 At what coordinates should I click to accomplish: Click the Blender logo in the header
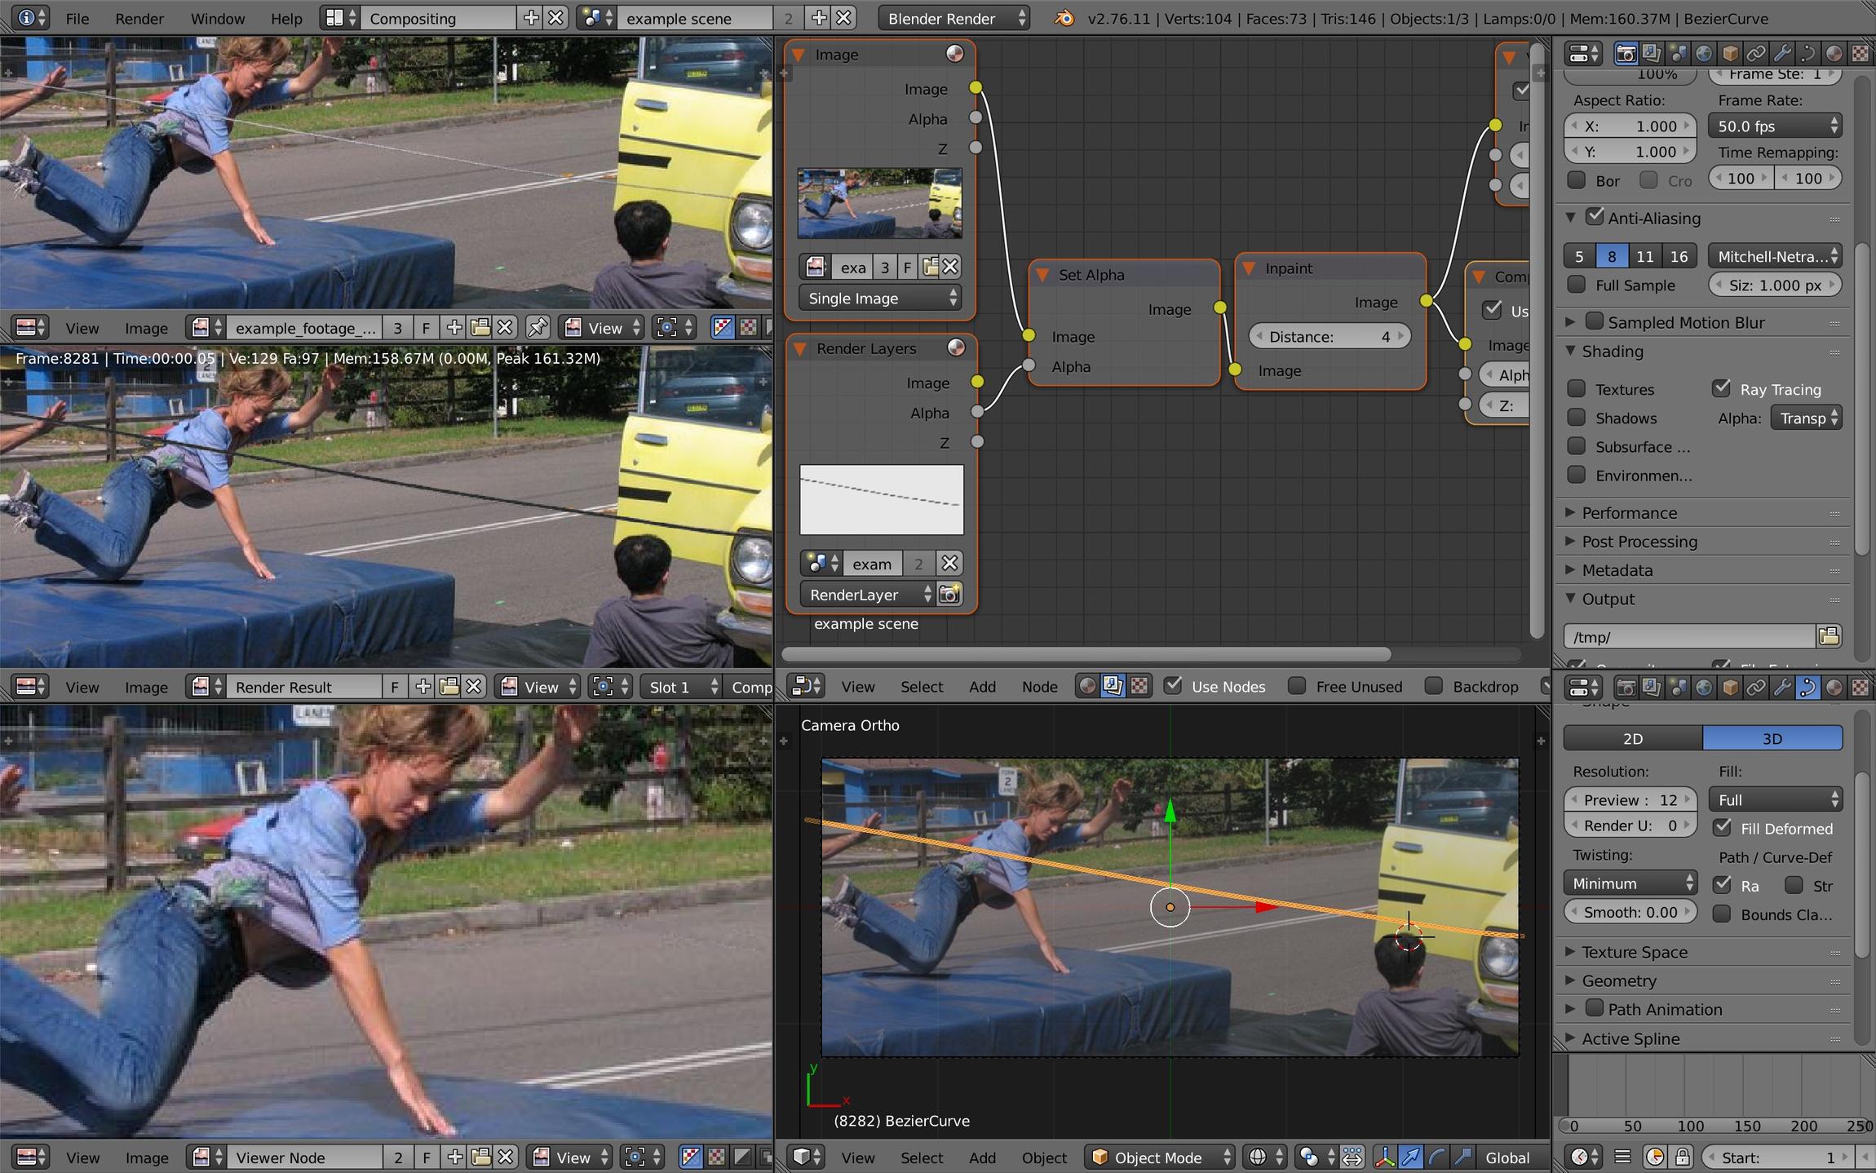[1064, 18]
